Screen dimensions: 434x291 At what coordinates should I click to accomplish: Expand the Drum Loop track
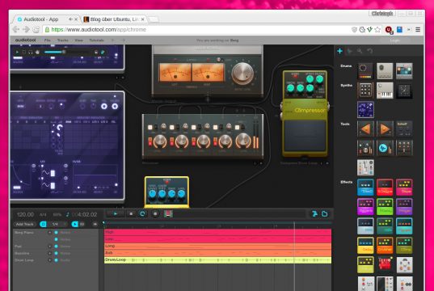coord(50,260)
